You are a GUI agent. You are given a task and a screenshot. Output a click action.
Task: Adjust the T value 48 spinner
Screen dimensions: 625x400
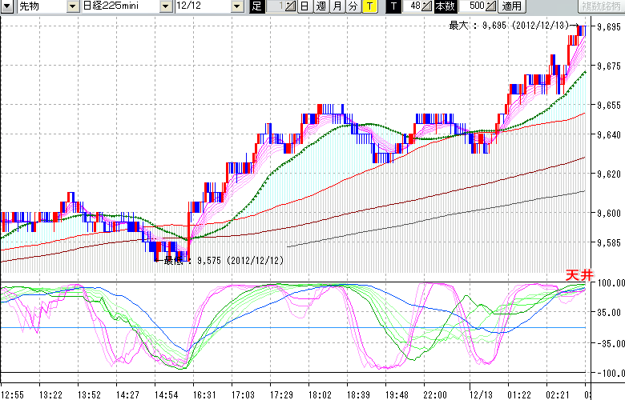click(428, 6)
